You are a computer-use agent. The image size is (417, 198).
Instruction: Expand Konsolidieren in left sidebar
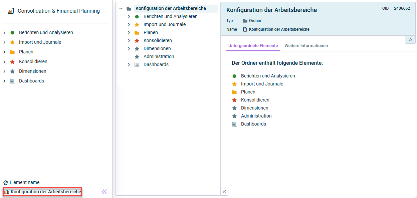[4, 62]
